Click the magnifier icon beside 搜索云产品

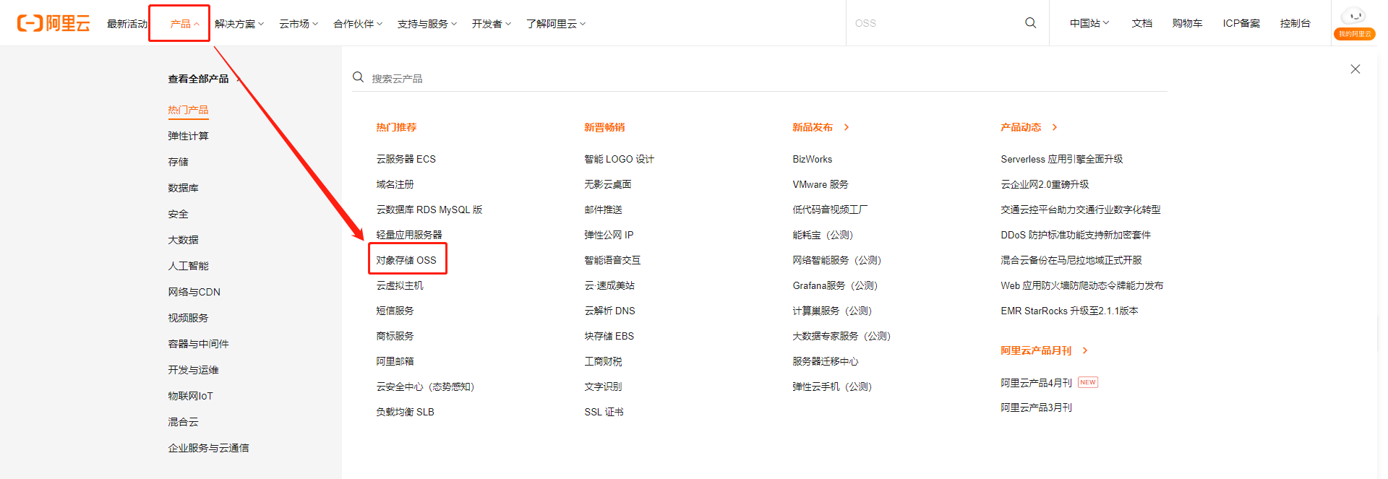(x=358, y=77)
